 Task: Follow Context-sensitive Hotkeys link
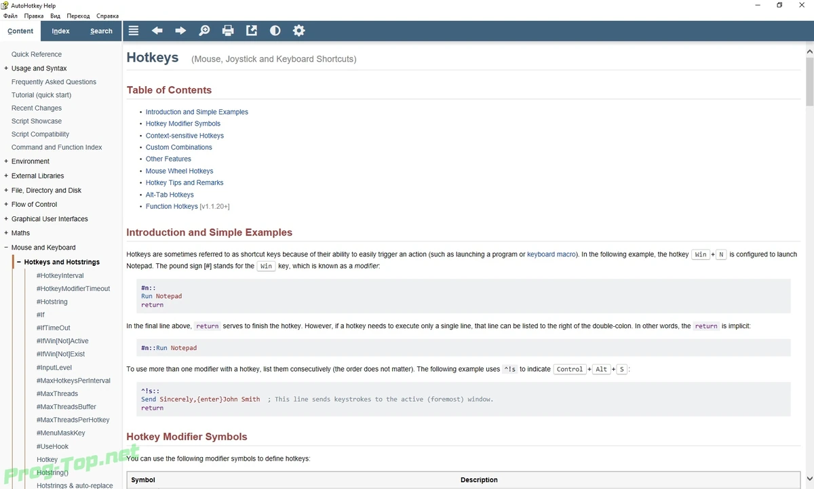185,136
